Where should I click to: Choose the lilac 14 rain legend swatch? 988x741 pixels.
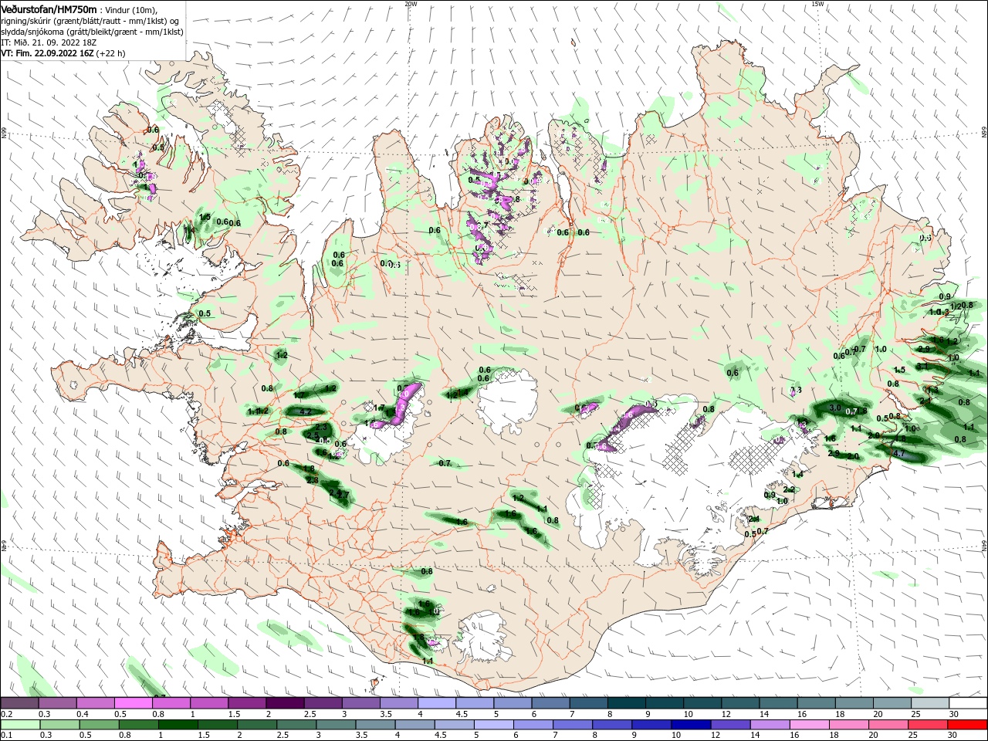pyautogui.click(x=770, y=725)
